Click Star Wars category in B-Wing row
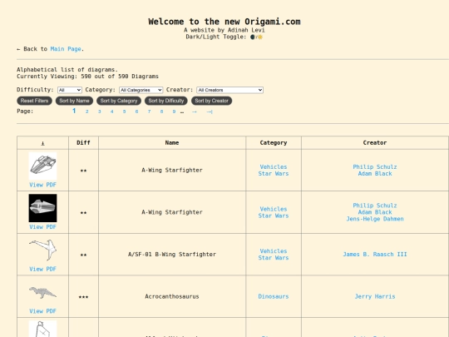Viewport: 449px width, 337px height. point(274,258)
